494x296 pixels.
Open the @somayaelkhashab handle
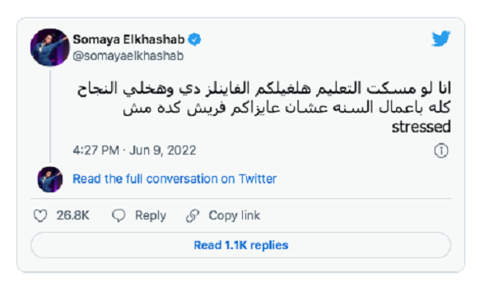click(128, 56)
